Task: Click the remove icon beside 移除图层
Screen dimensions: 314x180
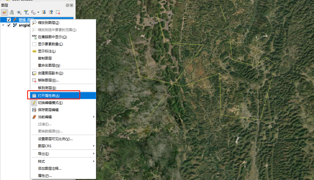Action: [34, 80]
